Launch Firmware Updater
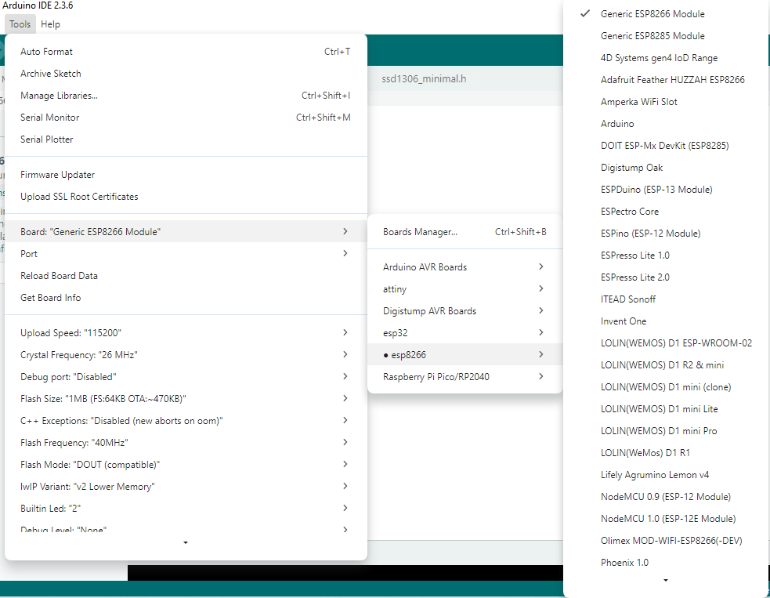Viewport: 770px width, 598px height. tap(185, 175)
